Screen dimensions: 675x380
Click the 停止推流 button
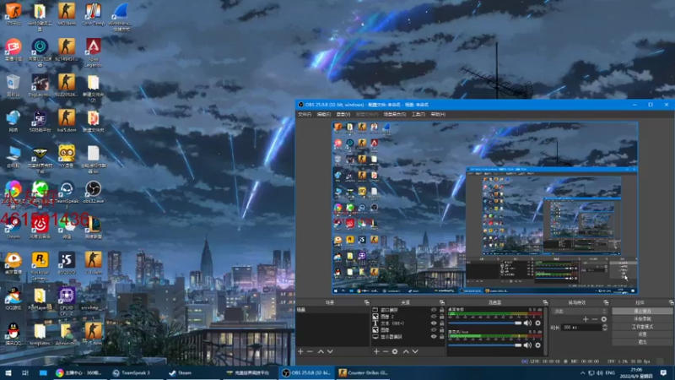642,311
